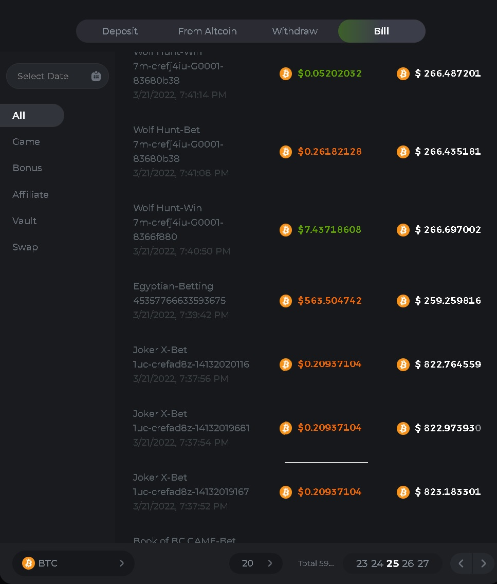Open Egyptian-Betting transaction entry
The width and height of the screenshot is (497, 584).
[173, 286]
